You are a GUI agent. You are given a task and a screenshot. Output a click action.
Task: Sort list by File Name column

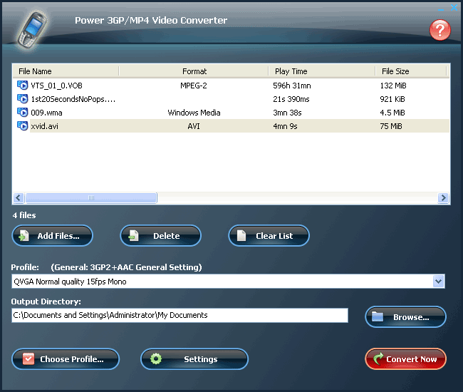coord(66,71)
